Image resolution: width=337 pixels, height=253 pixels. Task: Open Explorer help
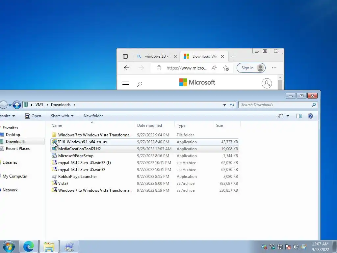pyautogui.click(x=311, y=116)
